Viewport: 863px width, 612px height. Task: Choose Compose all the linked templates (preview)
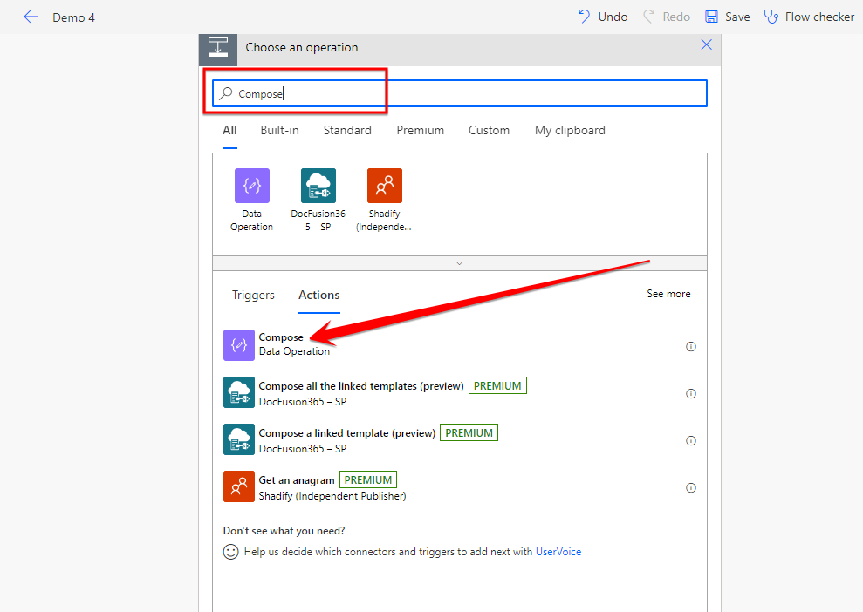[x=460, y=392]
